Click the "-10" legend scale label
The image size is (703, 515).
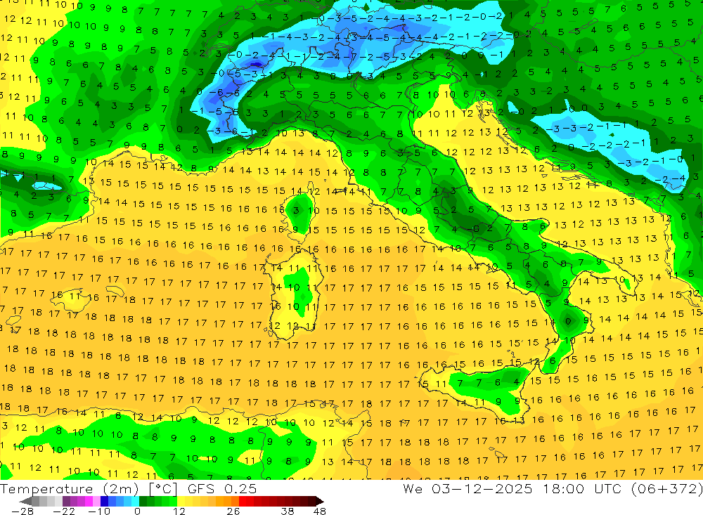point(99,511)
